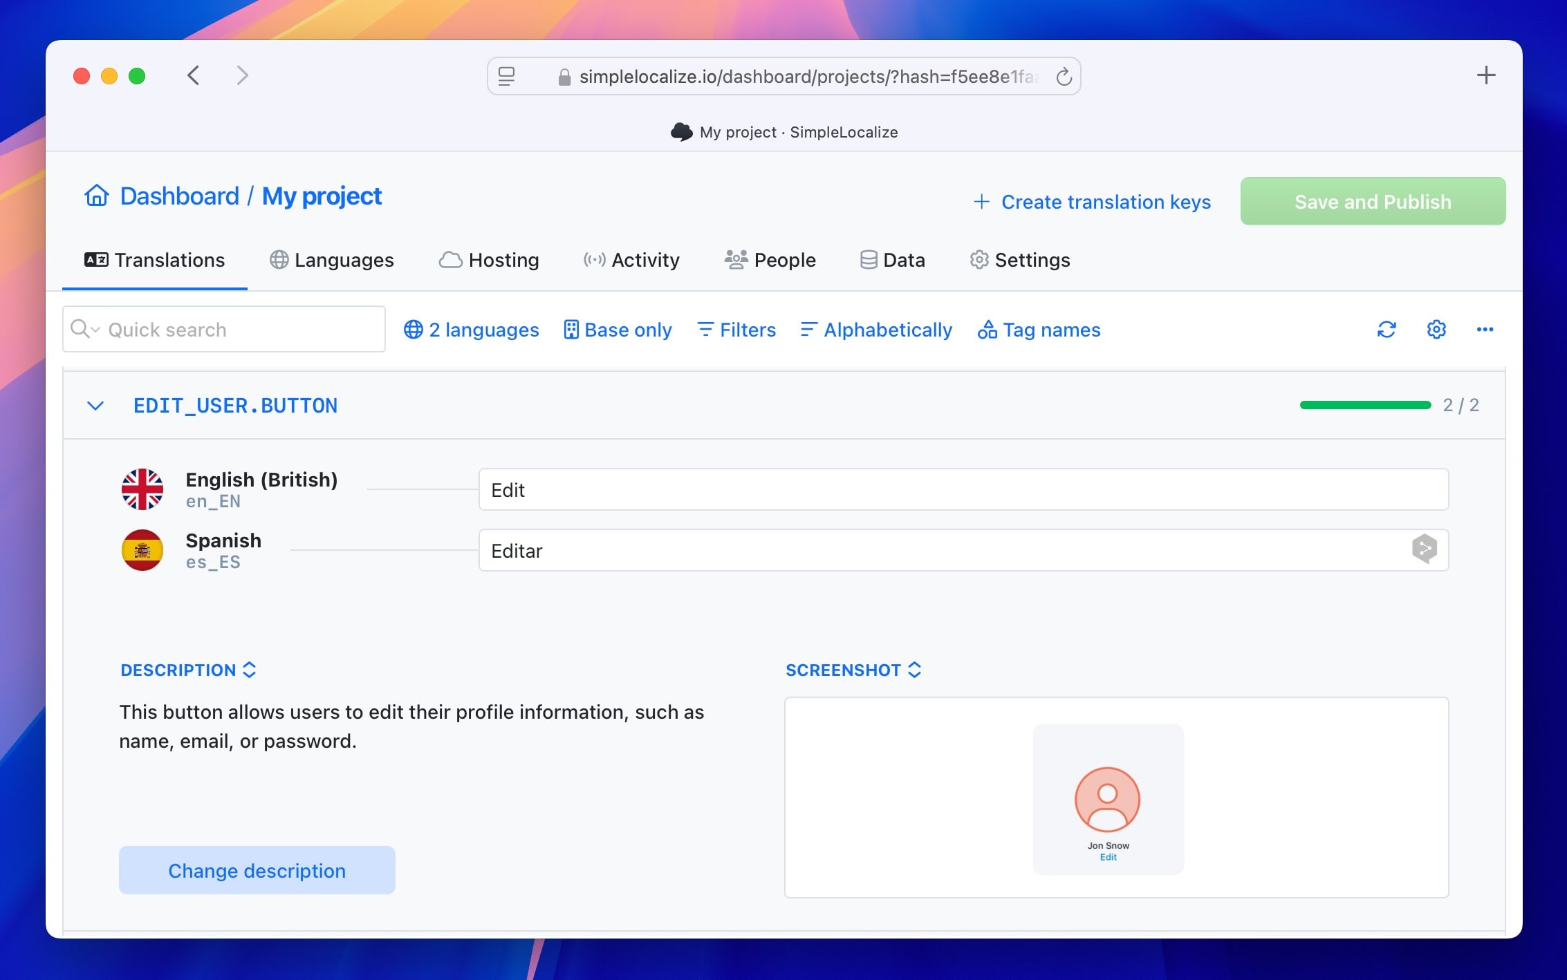Refresh translations using the sync icon
This screenshot has width=1567, height=980.
coord(1387,330)
